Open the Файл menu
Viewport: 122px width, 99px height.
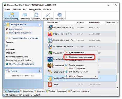pyautogui.click(x=8, y=9)
